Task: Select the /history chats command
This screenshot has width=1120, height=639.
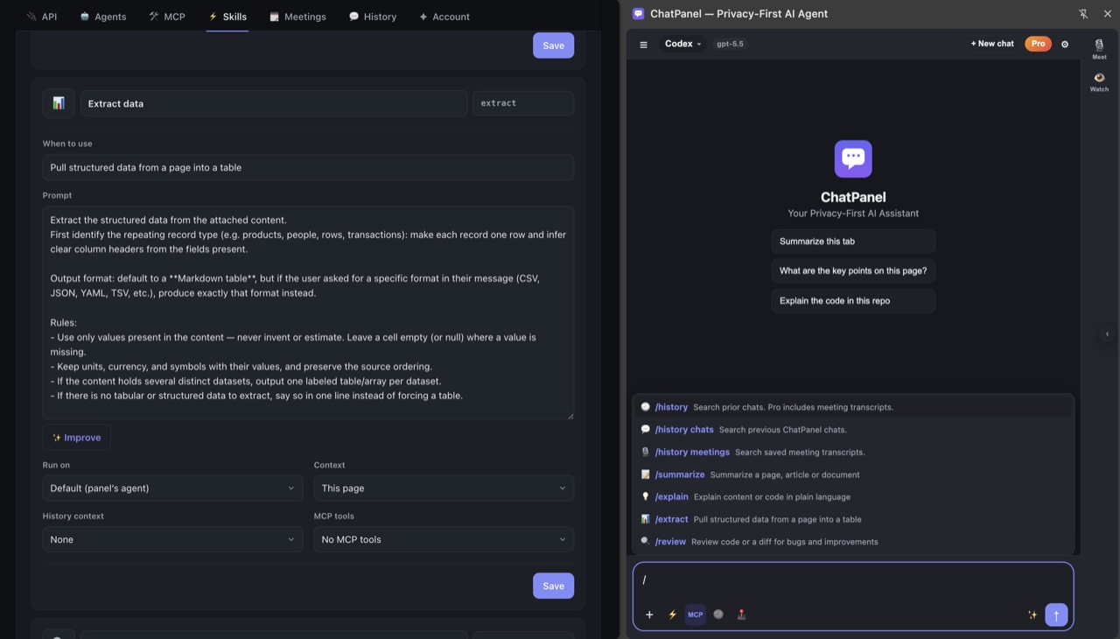Action: [853, 430]
